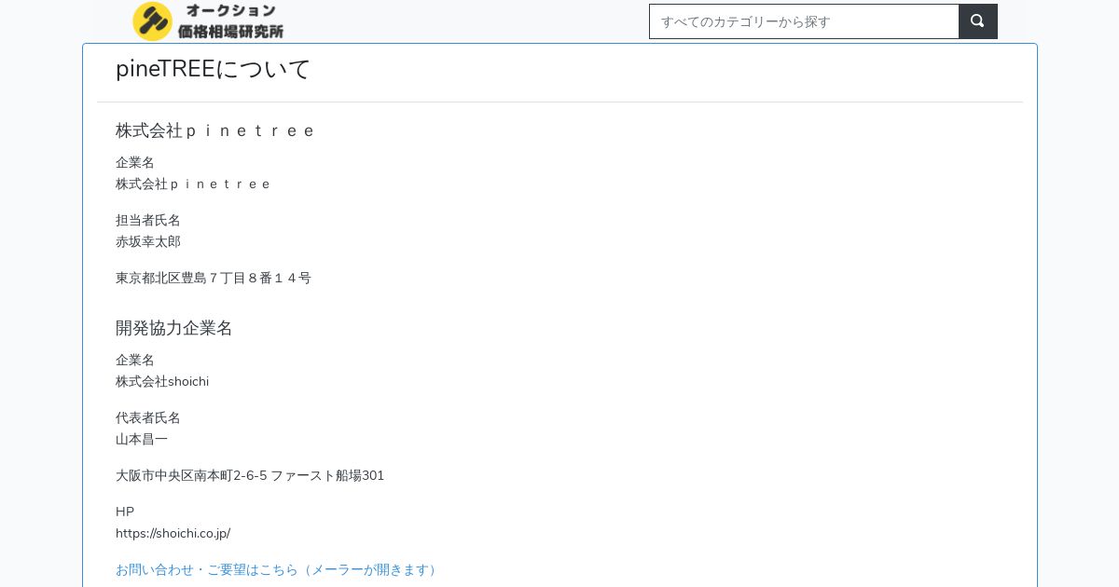
Task: Focus the すべてのカテゴリーから探す search field
Action: (x=804, y=21)
